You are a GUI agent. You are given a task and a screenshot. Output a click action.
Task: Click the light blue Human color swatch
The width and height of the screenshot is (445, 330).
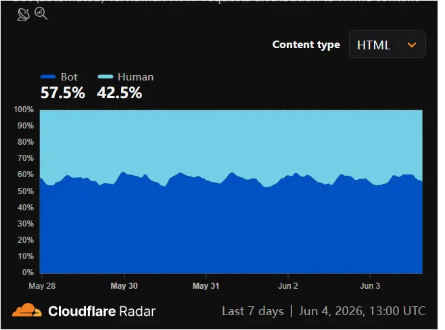[106, 76]
